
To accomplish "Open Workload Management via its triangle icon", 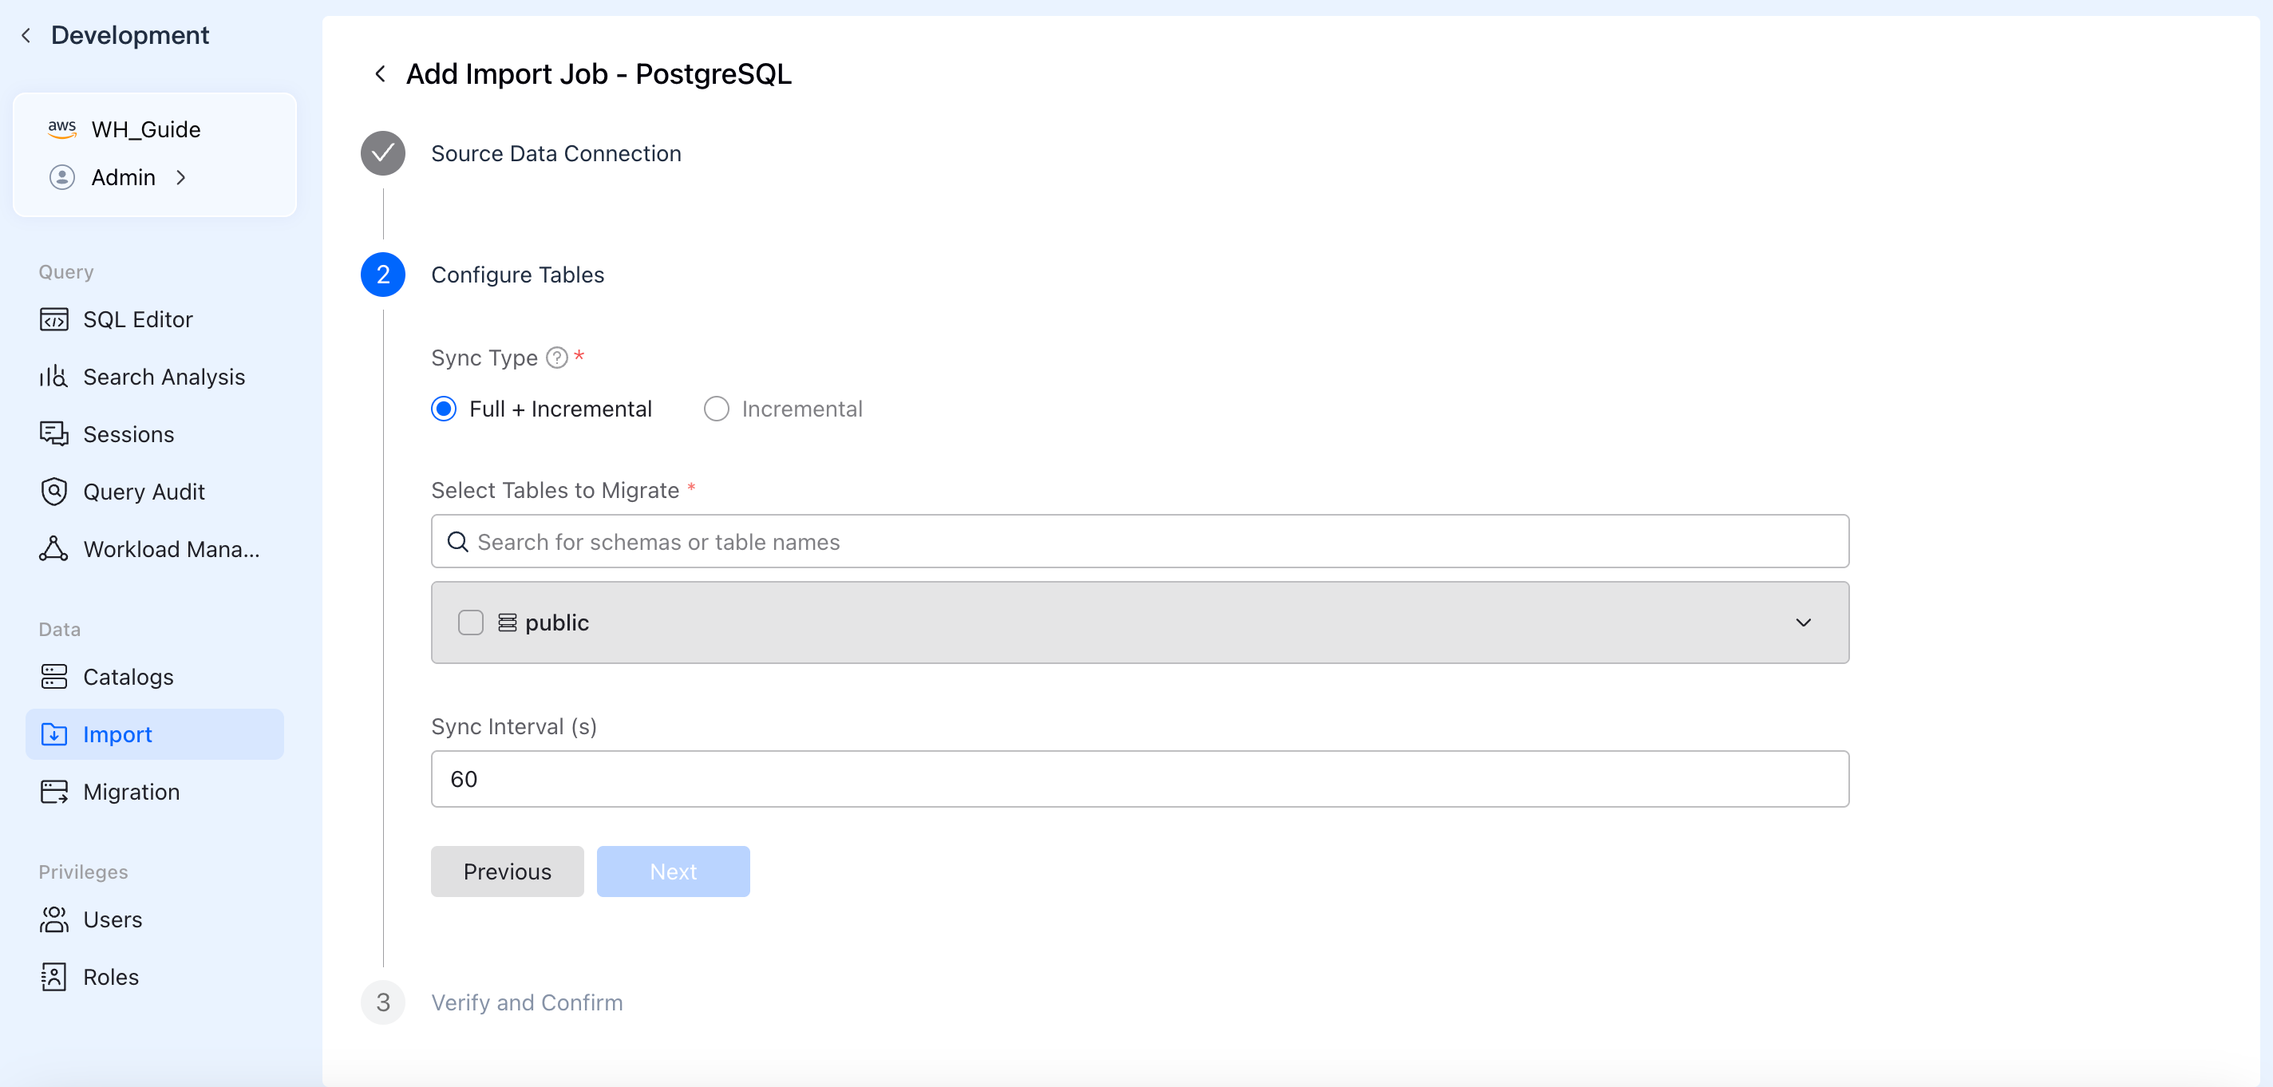I will point(53,549).
